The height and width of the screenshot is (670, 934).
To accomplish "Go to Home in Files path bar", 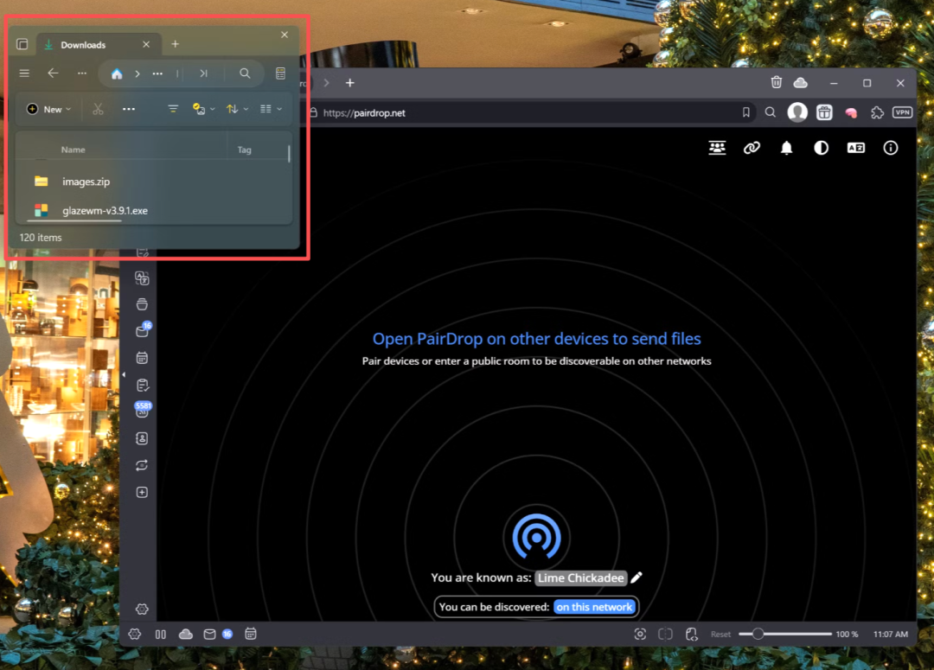I will point(117,73).
